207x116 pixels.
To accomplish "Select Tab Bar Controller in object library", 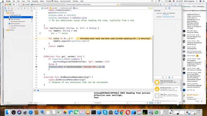I will (167, 89).
